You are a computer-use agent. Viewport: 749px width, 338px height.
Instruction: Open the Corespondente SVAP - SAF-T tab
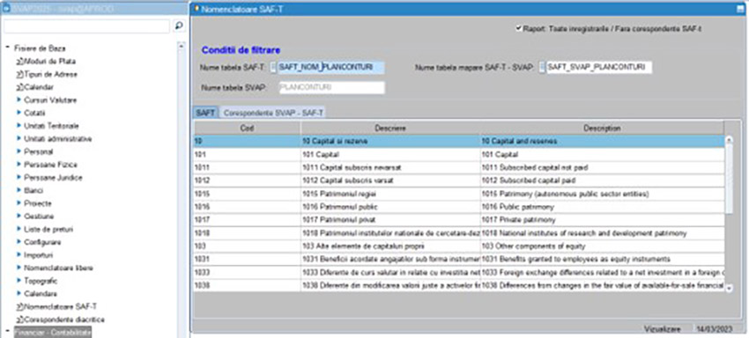(x=273, y=114)
